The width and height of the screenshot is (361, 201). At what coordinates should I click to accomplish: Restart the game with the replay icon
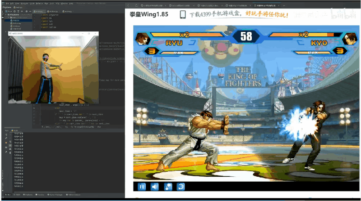click(x=181, y=187)
